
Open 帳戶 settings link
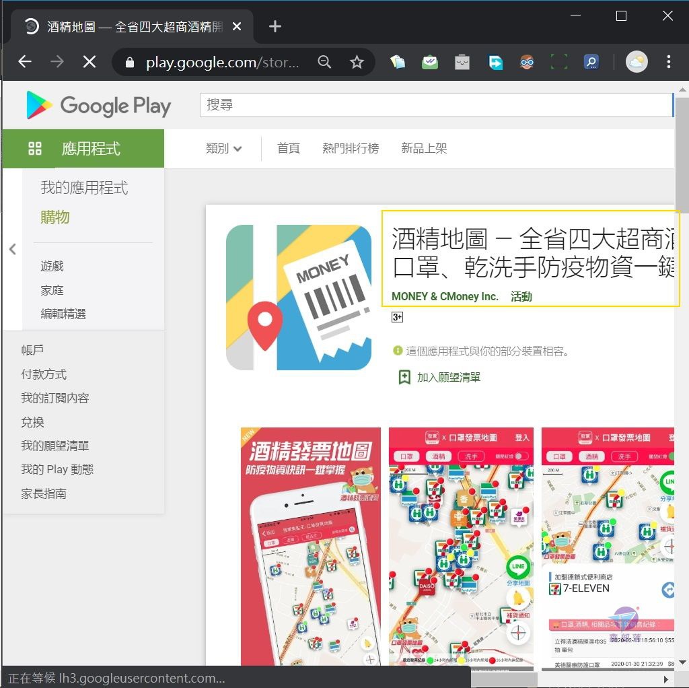32,350
